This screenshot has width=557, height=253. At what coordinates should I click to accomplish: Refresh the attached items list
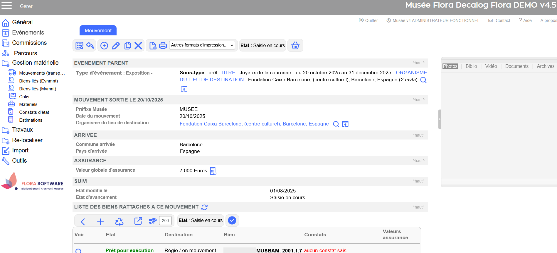pos(204,207)
